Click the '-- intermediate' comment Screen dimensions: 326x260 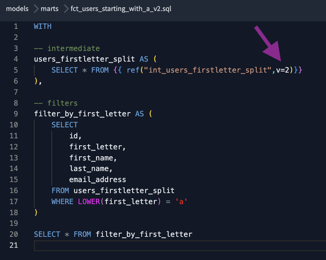[67, 48]
